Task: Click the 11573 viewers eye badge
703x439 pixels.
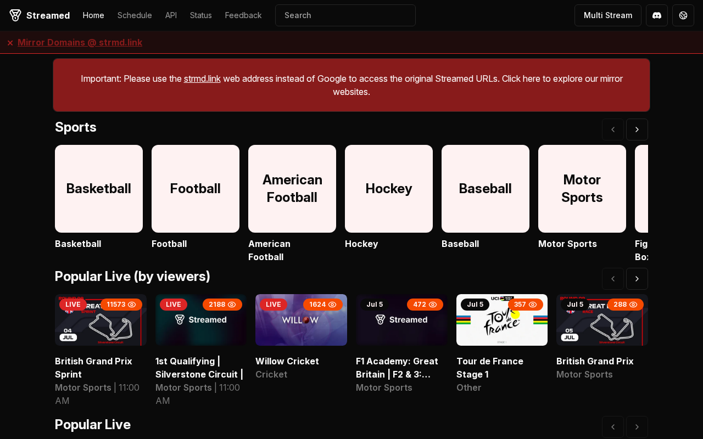Action: [121, 305]
